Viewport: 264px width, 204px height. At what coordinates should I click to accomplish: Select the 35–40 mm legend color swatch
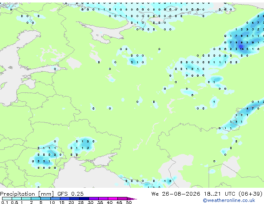click(x=103, y=199)
